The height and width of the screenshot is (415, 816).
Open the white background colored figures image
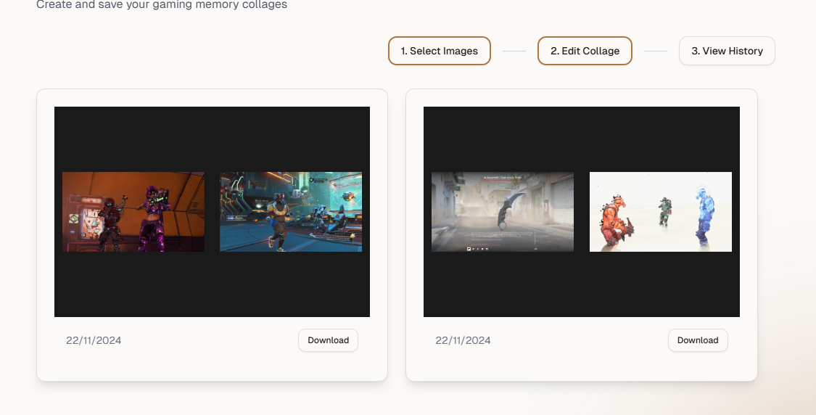point(660,212)
